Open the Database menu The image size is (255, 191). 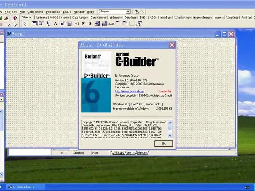point(53,12)
